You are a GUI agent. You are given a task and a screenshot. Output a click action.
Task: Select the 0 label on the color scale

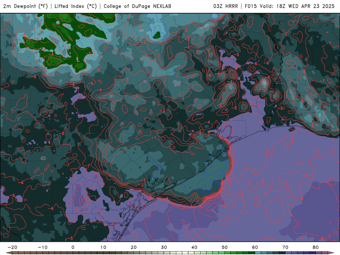73,247
